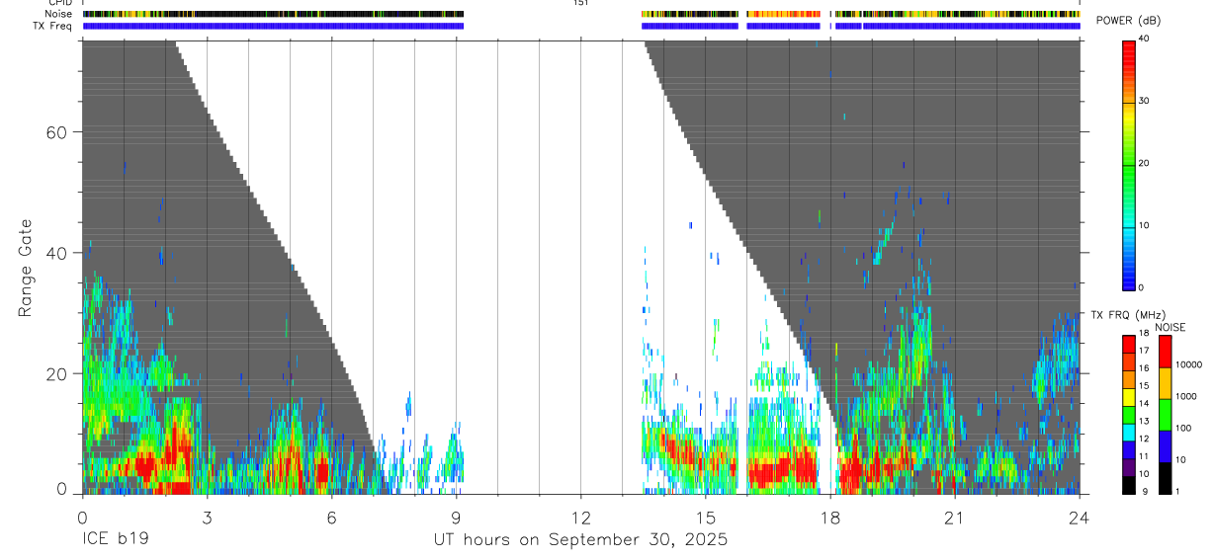Click the 'UT hours on September 30, 2025' axis title

point(580,540)
